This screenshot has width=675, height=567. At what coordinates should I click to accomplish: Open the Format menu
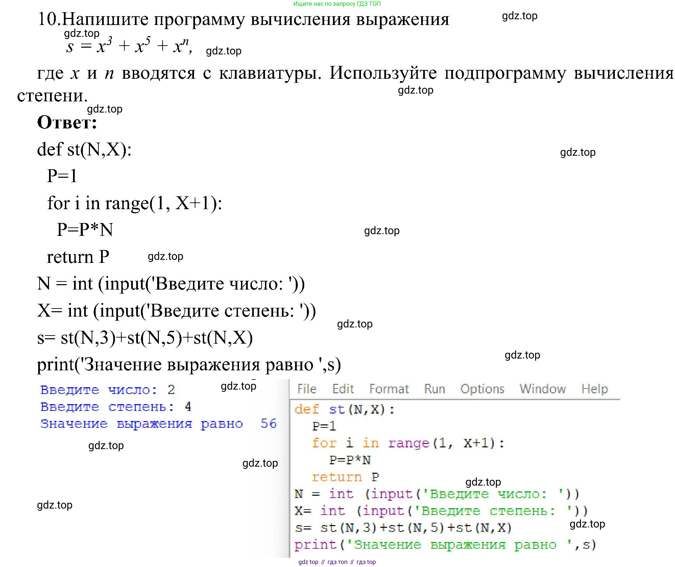[x=389, y=389]
